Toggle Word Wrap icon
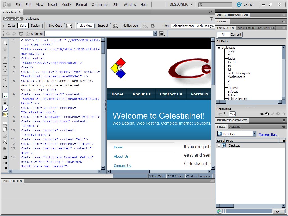The image size is (288, 216). pos(5,108)
